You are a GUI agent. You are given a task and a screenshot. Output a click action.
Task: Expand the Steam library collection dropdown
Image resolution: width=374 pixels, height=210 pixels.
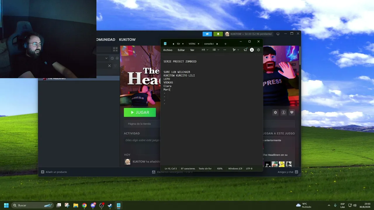[x=106, y=58]
